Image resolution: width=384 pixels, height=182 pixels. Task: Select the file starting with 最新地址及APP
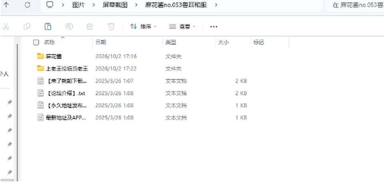tap(66, 118)
